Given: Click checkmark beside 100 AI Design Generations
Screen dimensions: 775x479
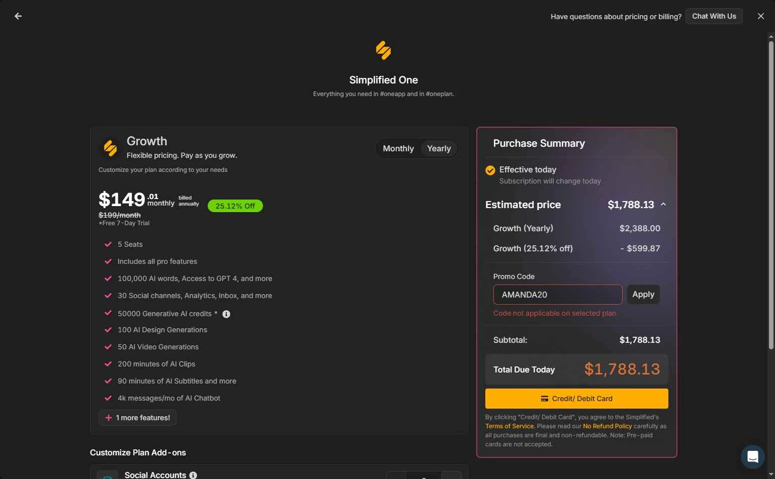Looking at the screenshot, I should (x=108, y=330).
